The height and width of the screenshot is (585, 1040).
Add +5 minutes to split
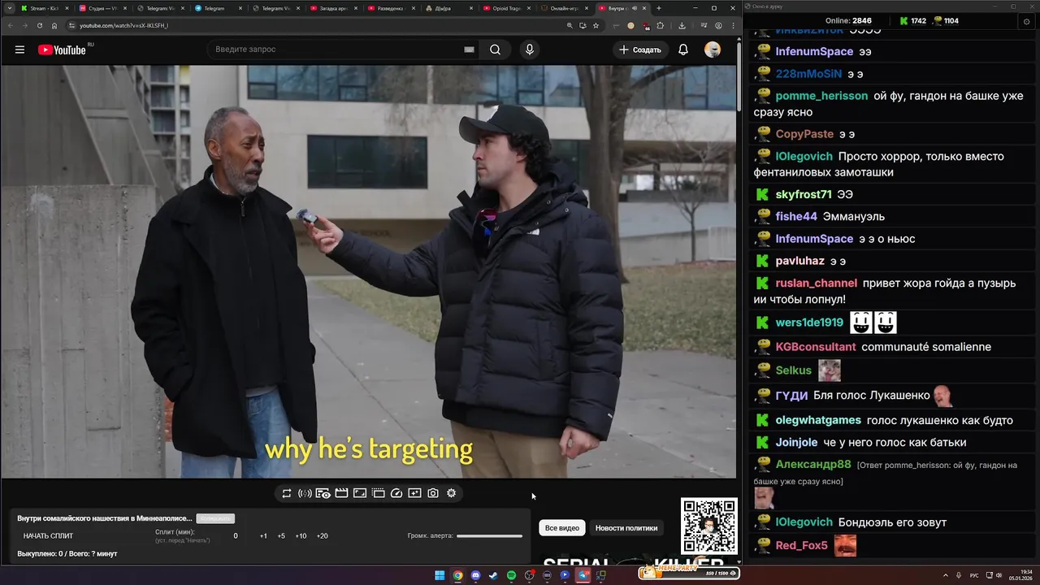pos(281,536)
